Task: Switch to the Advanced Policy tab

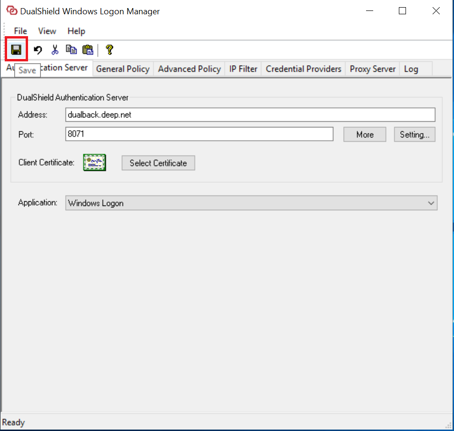Action: [189, 69]
